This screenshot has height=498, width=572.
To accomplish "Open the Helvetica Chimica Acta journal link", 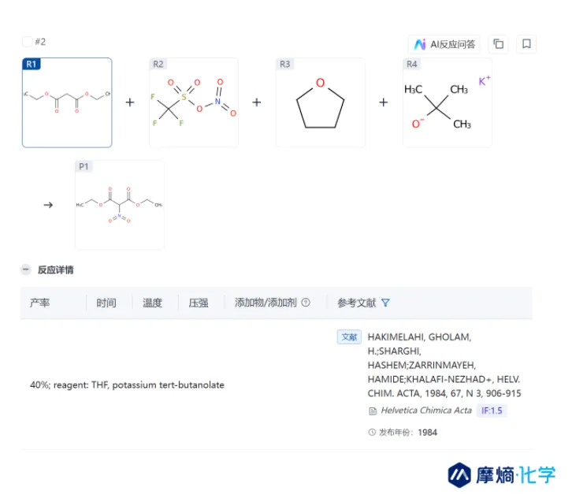I will 425,411.
